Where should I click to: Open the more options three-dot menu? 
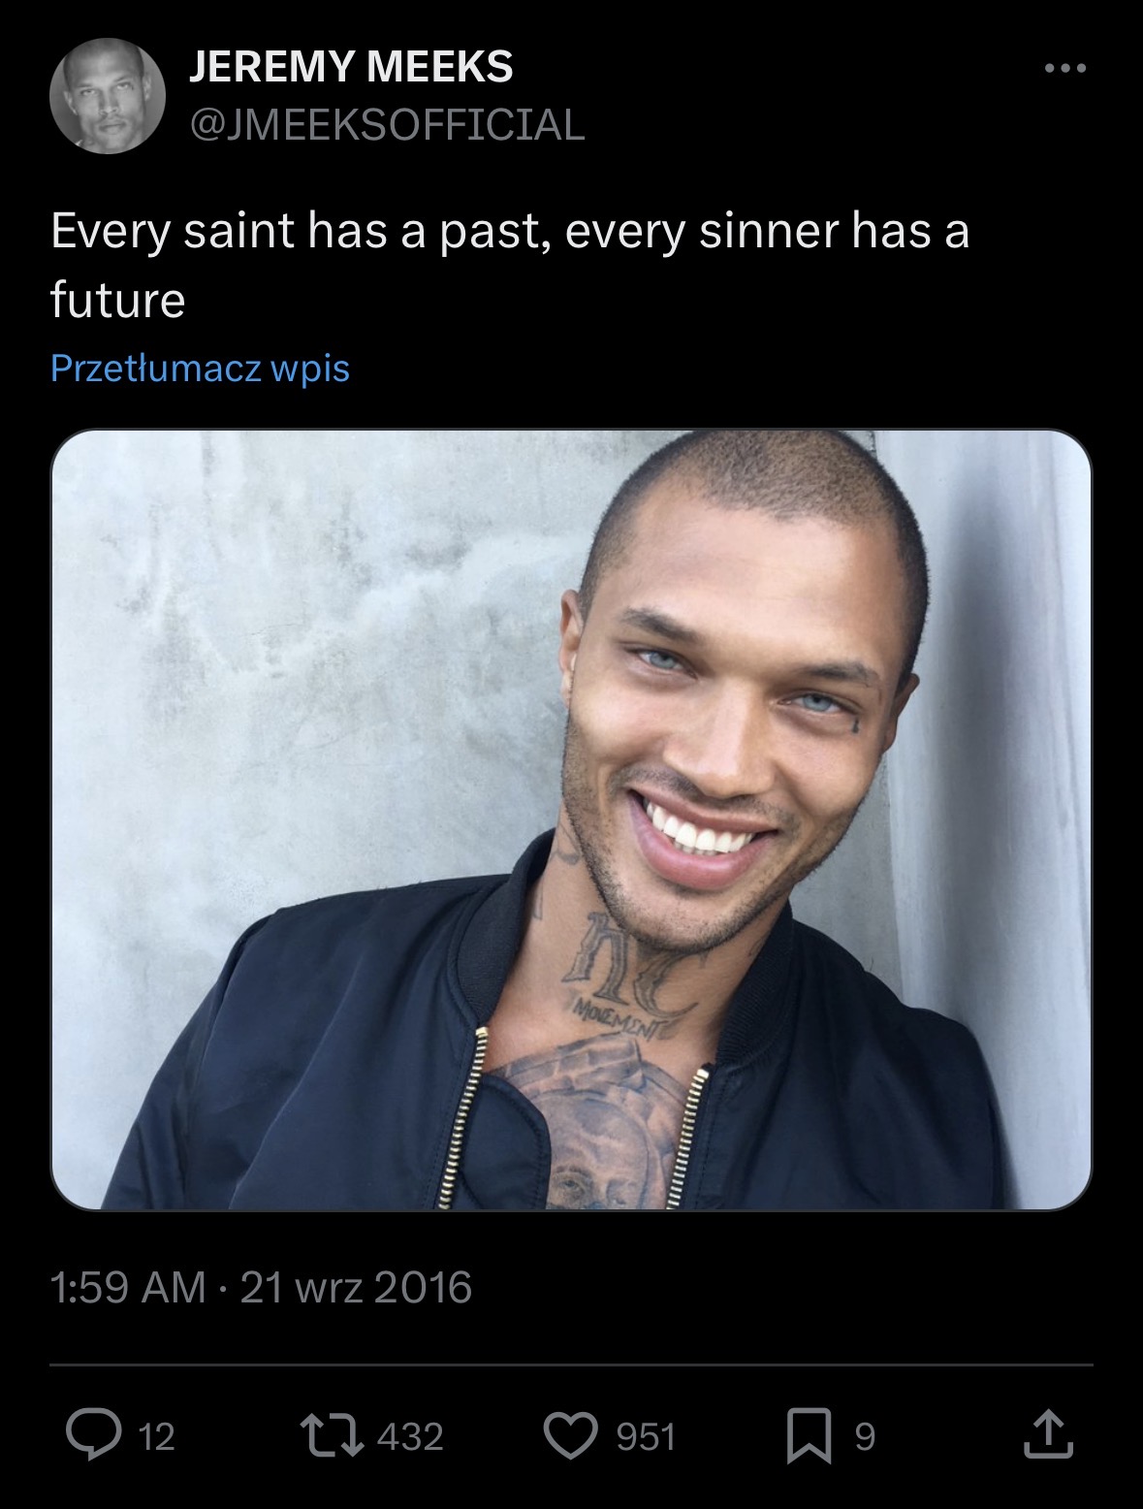coord(1065,69)
